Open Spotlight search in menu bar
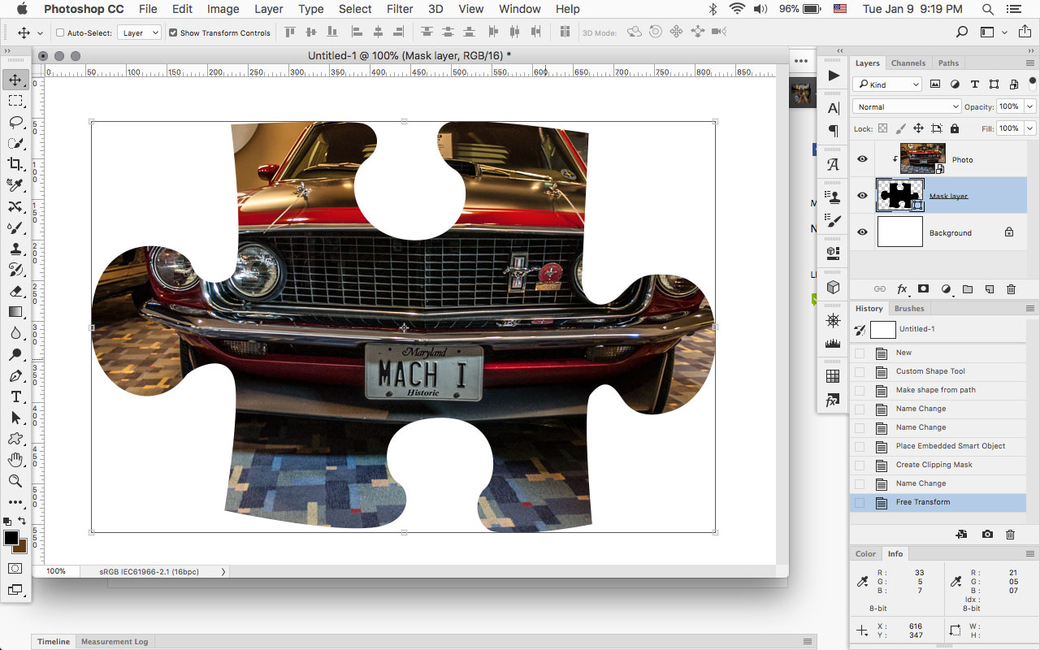This screenshot has width=1040, height=650. click(x=988, y=9)
